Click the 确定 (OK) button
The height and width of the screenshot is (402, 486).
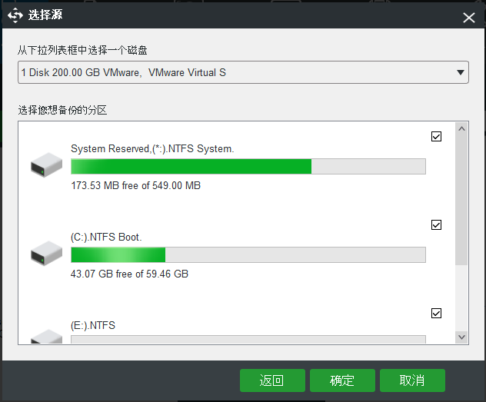342,380
